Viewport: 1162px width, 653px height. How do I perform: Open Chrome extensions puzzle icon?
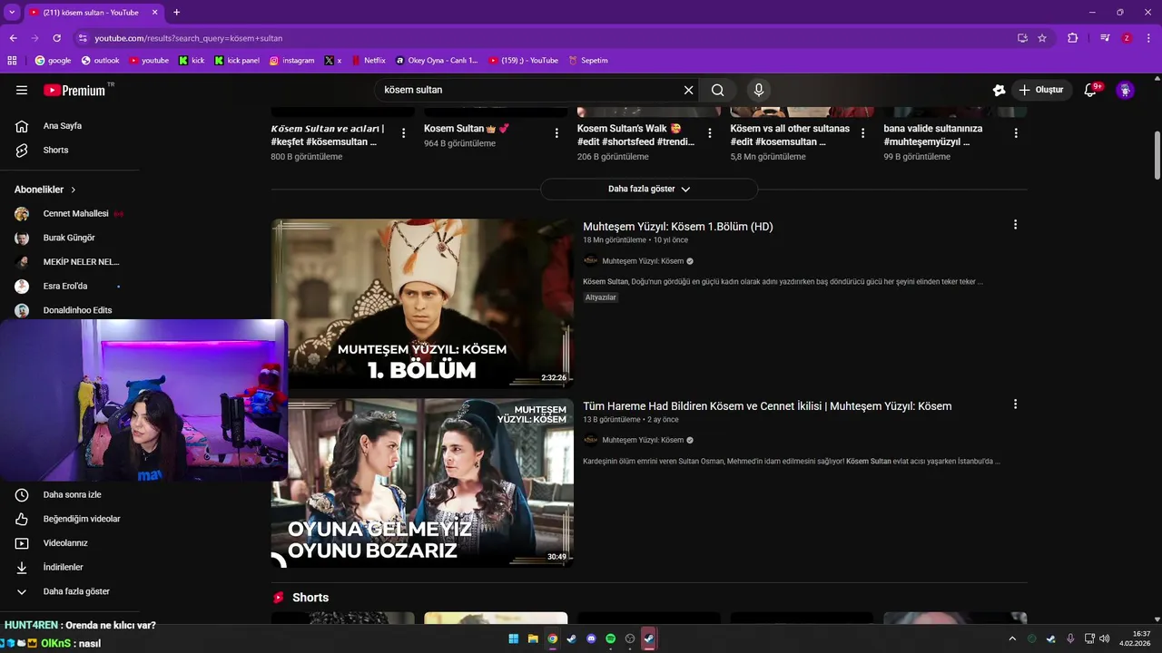pos(1073,38)
